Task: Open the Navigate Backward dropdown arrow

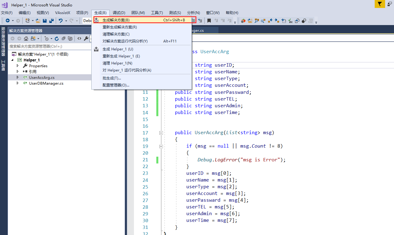Action: 13,21
